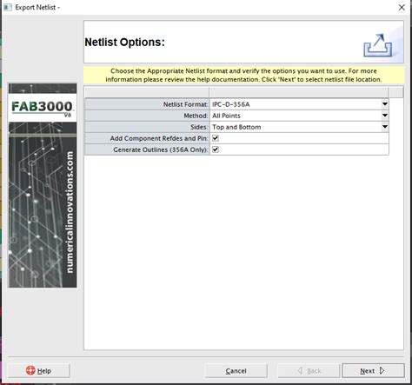Click the options table header row
The width and height of the screenshot is (412, 385).
click(x=243, y=92)
